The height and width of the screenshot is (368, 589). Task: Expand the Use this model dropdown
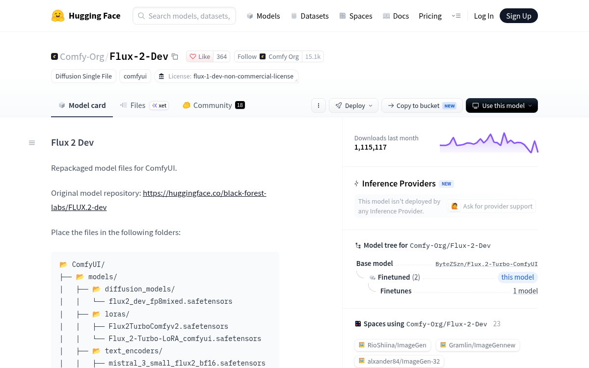pyautogui.click(x=502, y=105)
